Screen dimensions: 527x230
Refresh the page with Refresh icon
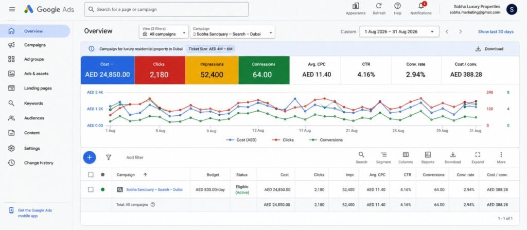pyautogui.click(x=379, y=6)
